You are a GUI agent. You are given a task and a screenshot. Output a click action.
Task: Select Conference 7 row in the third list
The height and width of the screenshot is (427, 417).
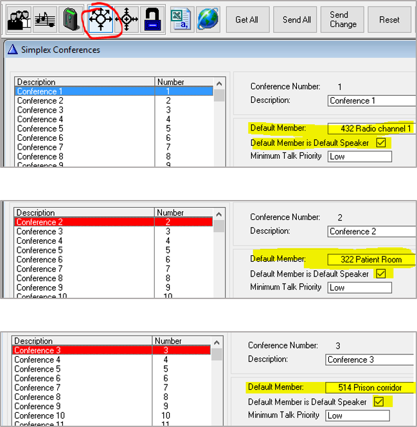tap(111, 388)
